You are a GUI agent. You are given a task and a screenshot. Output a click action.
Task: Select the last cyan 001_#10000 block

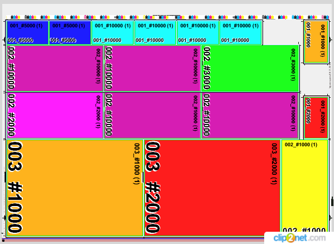(x=241, y=32)
